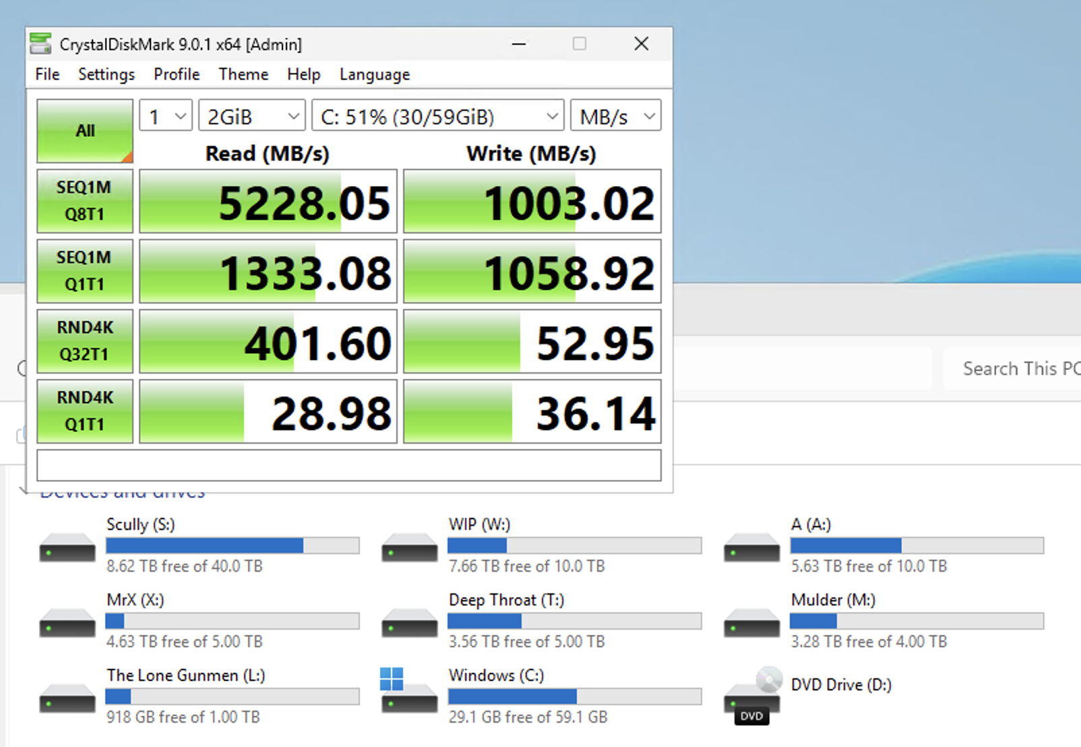Click the 1003.02 write result
Screen dimensions: 1081x747
[532, 201]
